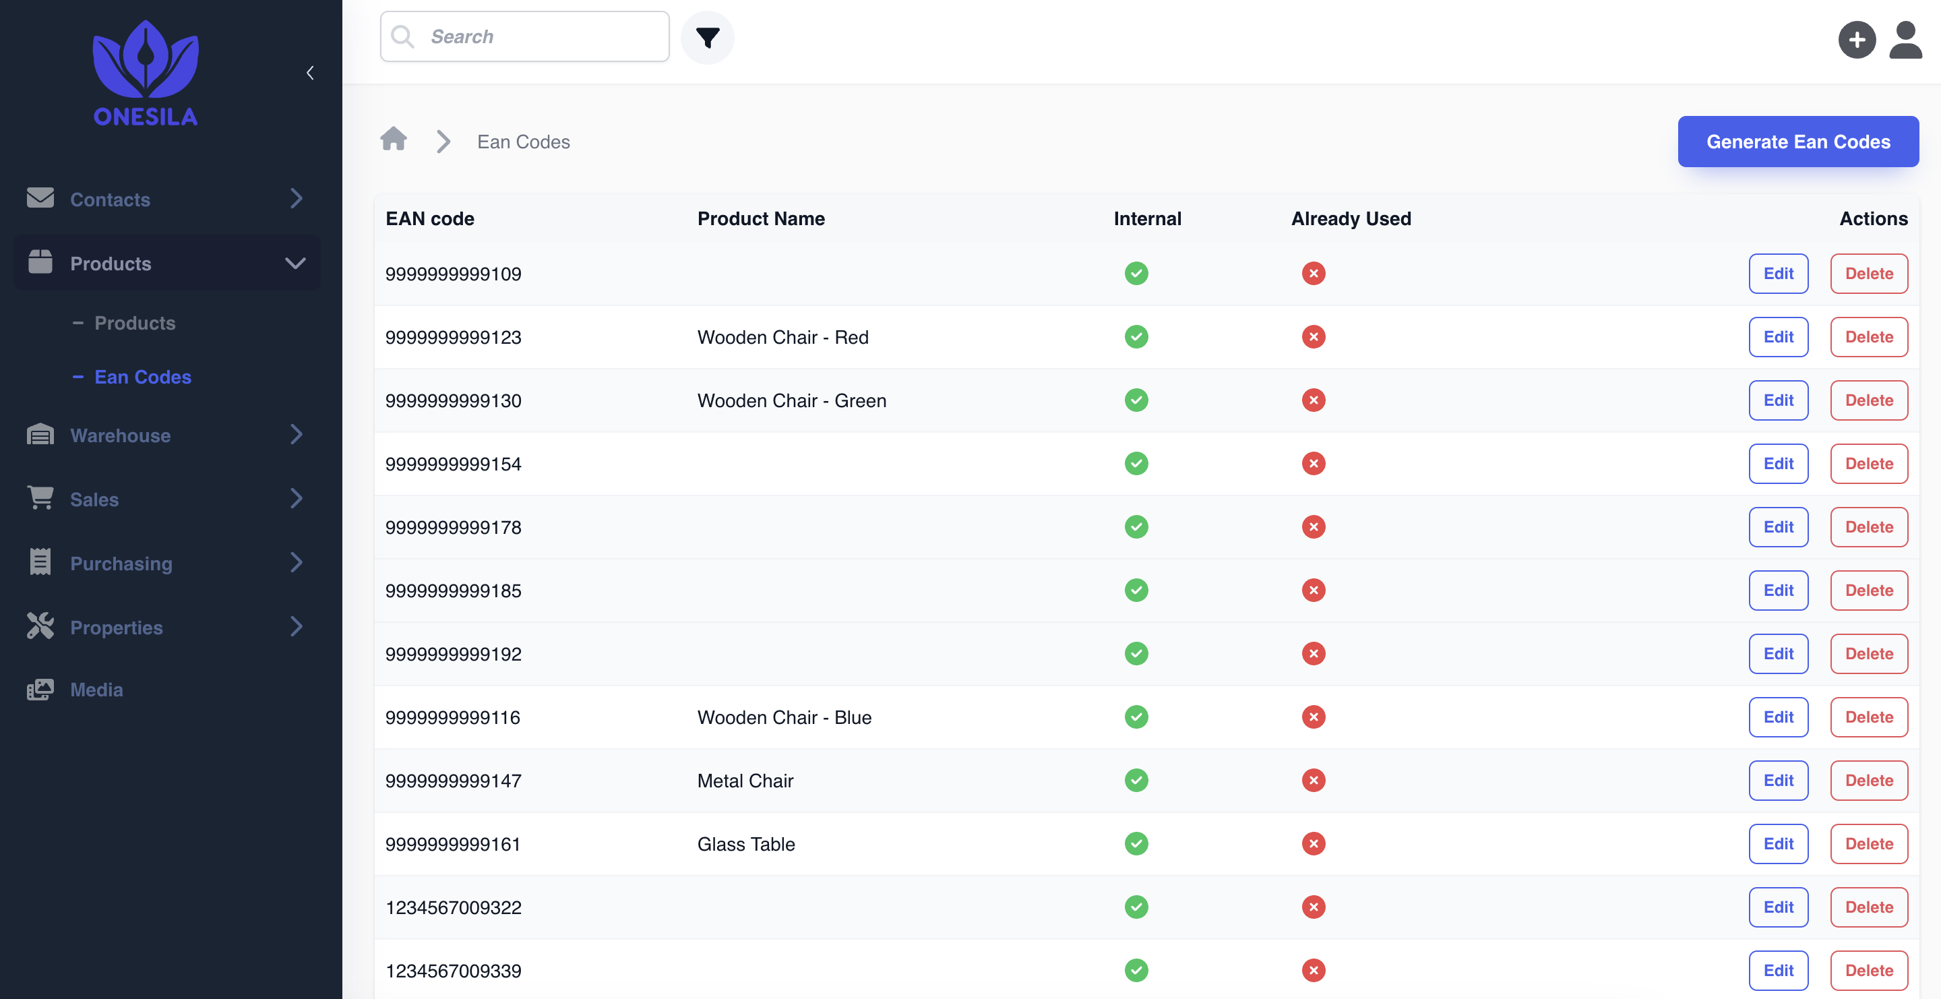
Task: Select the Glass Table name cell
Action: click(x=746, y=845)
